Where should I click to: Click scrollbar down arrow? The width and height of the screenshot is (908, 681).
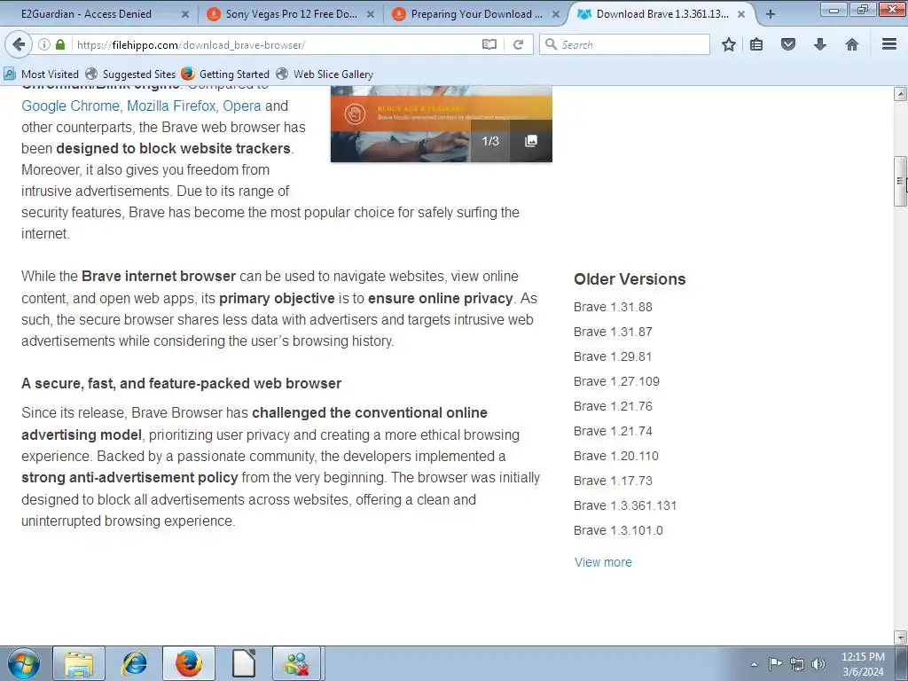pos(900,637)
